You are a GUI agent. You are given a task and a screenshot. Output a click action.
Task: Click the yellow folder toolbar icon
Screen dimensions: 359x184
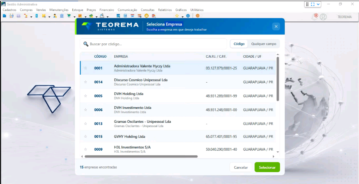[x=44, y=16]
